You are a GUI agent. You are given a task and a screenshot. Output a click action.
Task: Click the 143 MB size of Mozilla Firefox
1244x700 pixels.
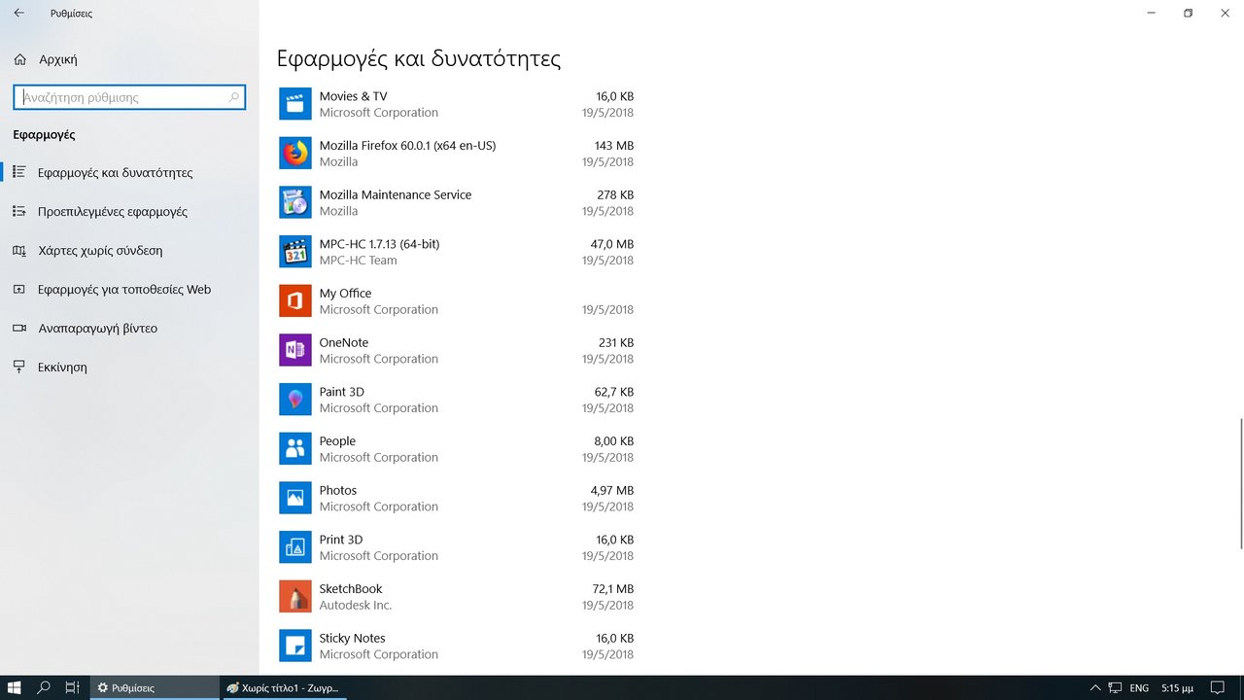(x=614, y=146)
